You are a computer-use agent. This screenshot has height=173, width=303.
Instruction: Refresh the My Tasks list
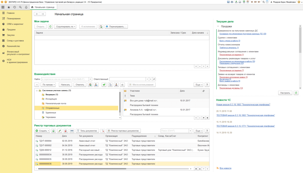coord(50,26)
